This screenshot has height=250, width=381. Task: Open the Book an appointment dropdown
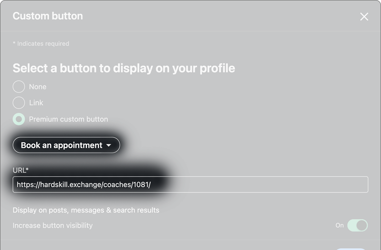point(66,145)
